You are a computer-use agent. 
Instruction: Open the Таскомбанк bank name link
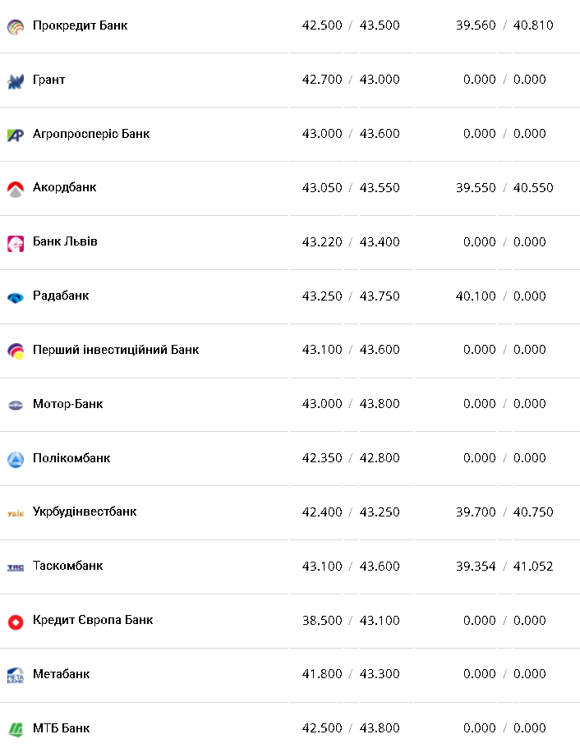tap(67, 566)
